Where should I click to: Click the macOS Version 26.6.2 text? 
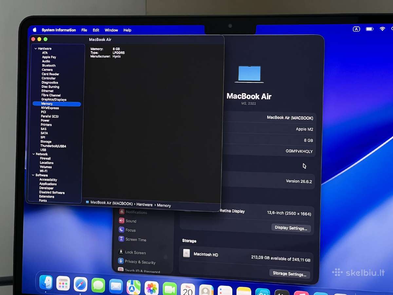[x=299, y=181]
